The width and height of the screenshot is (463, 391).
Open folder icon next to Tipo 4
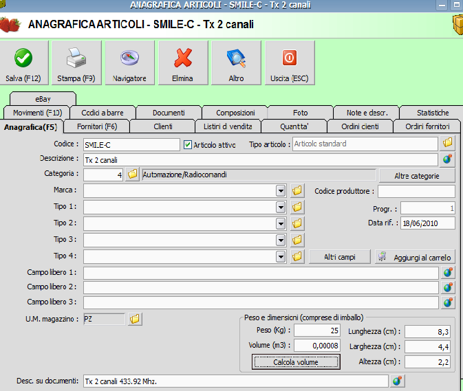297,256
